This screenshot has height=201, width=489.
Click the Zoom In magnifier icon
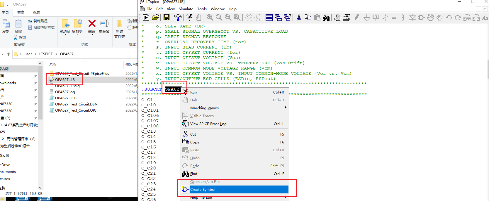coord(210,18)
